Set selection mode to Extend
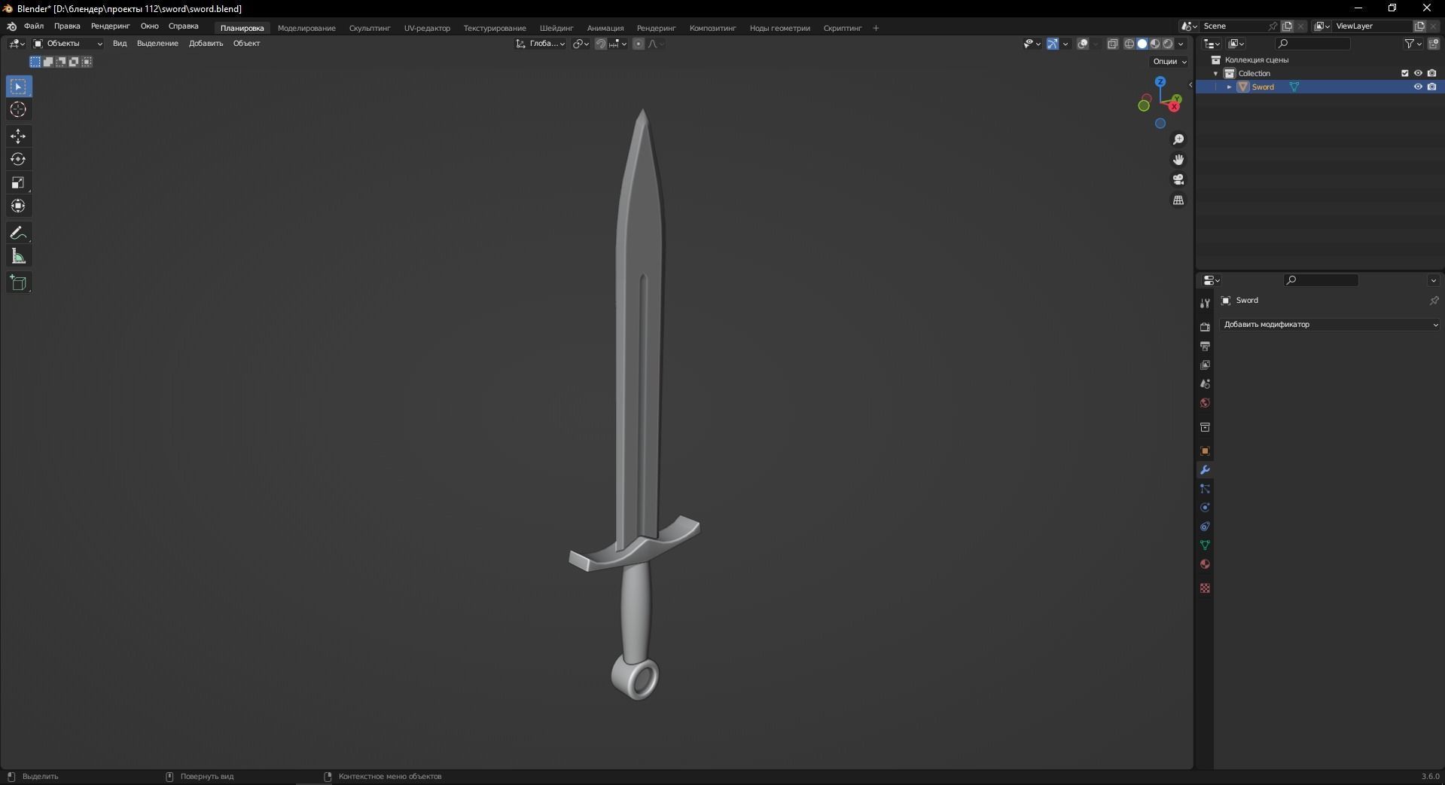This screenshot has height=785, width=1445. point(48,62)
